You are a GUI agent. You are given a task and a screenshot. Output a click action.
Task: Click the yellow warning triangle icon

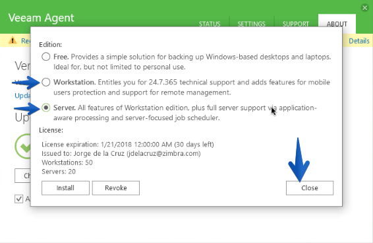pyautogui.click(x=13, y=40)
